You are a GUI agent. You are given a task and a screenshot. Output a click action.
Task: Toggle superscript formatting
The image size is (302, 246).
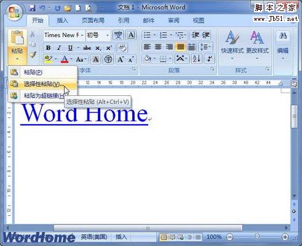[x=109, y=48]
